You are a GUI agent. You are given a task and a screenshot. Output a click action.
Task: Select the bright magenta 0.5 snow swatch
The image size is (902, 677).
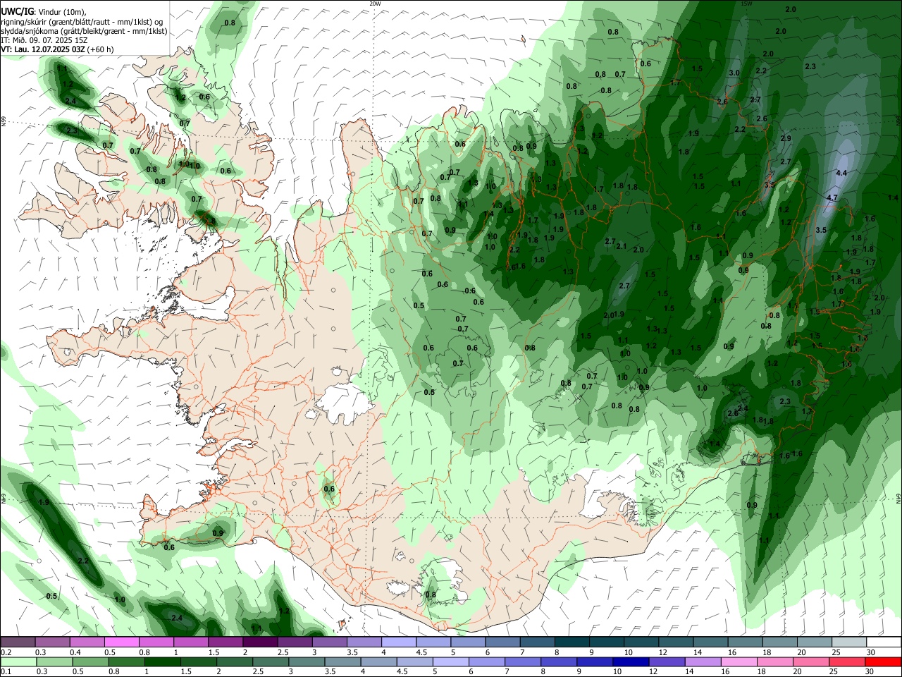(x=122, y=642)
